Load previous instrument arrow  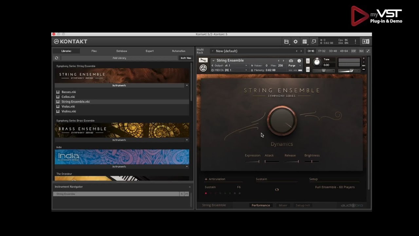279,61
